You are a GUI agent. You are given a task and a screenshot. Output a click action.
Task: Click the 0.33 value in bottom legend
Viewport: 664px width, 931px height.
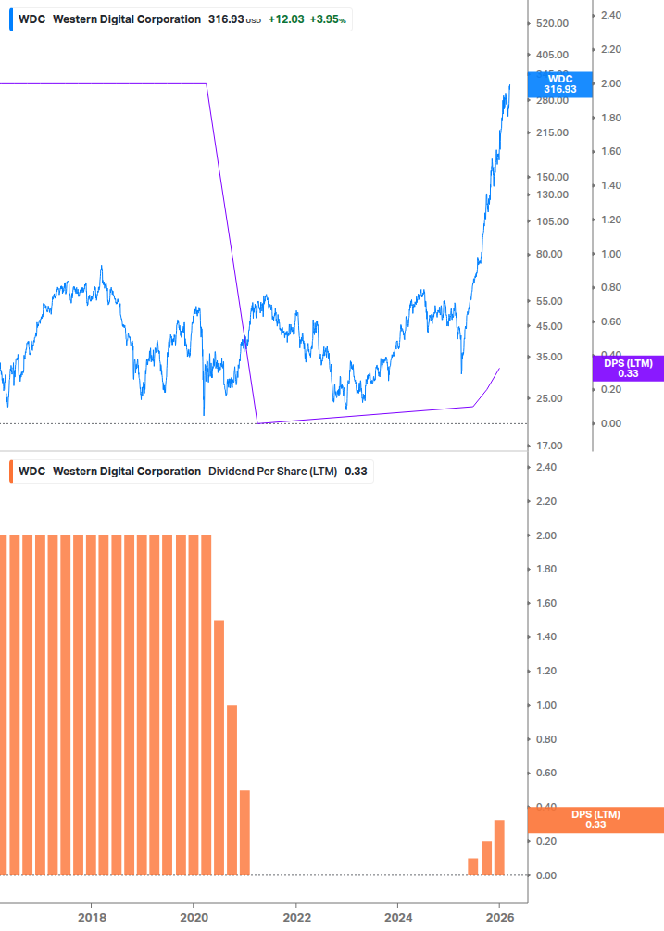pos(356,472)
